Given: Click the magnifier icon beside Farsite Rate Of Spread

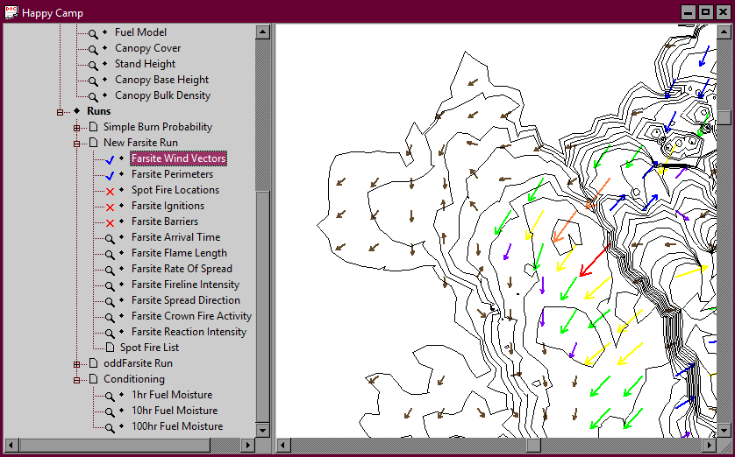Looking at the screenshot, I should point(110,270).
